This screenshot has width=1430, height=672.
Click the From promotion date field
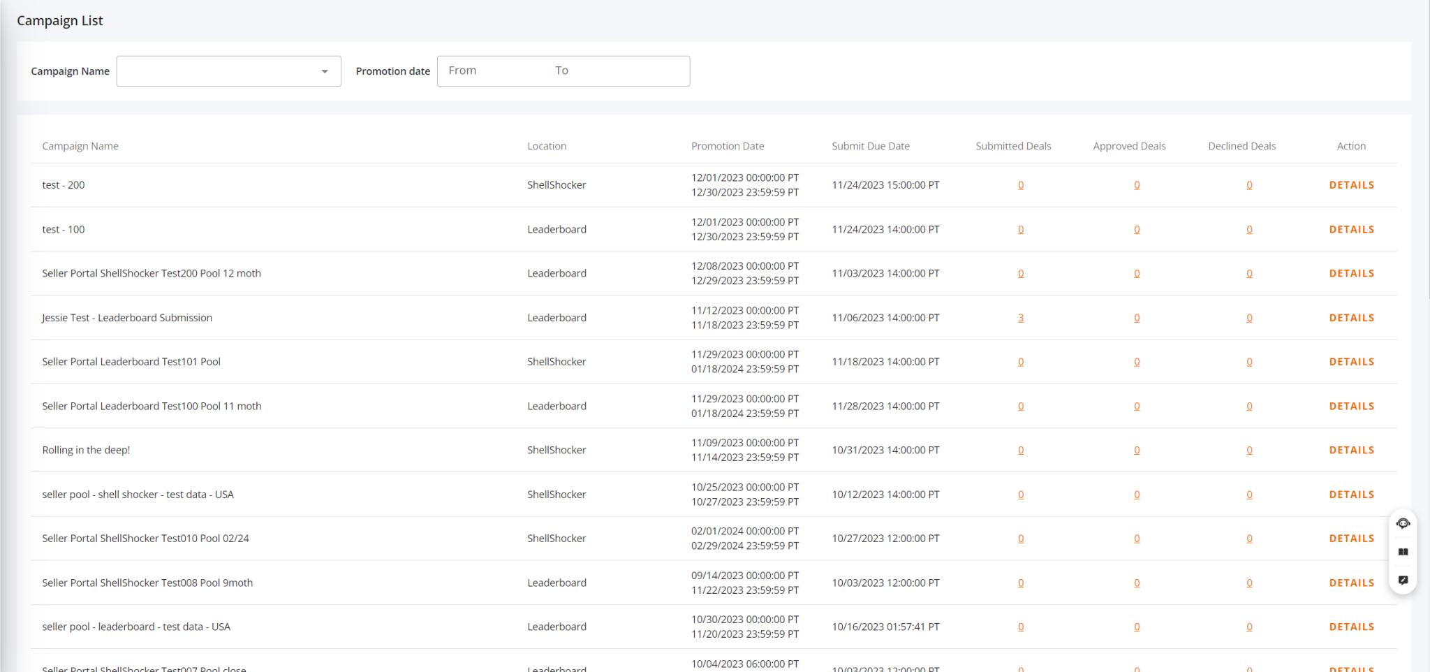[482, 71]
